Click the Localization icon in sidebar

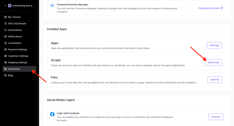(5, 43)
